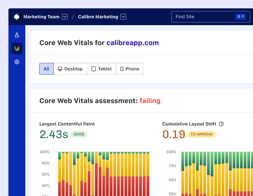Open the settings gear in sidebar

(x=17, y=62)
